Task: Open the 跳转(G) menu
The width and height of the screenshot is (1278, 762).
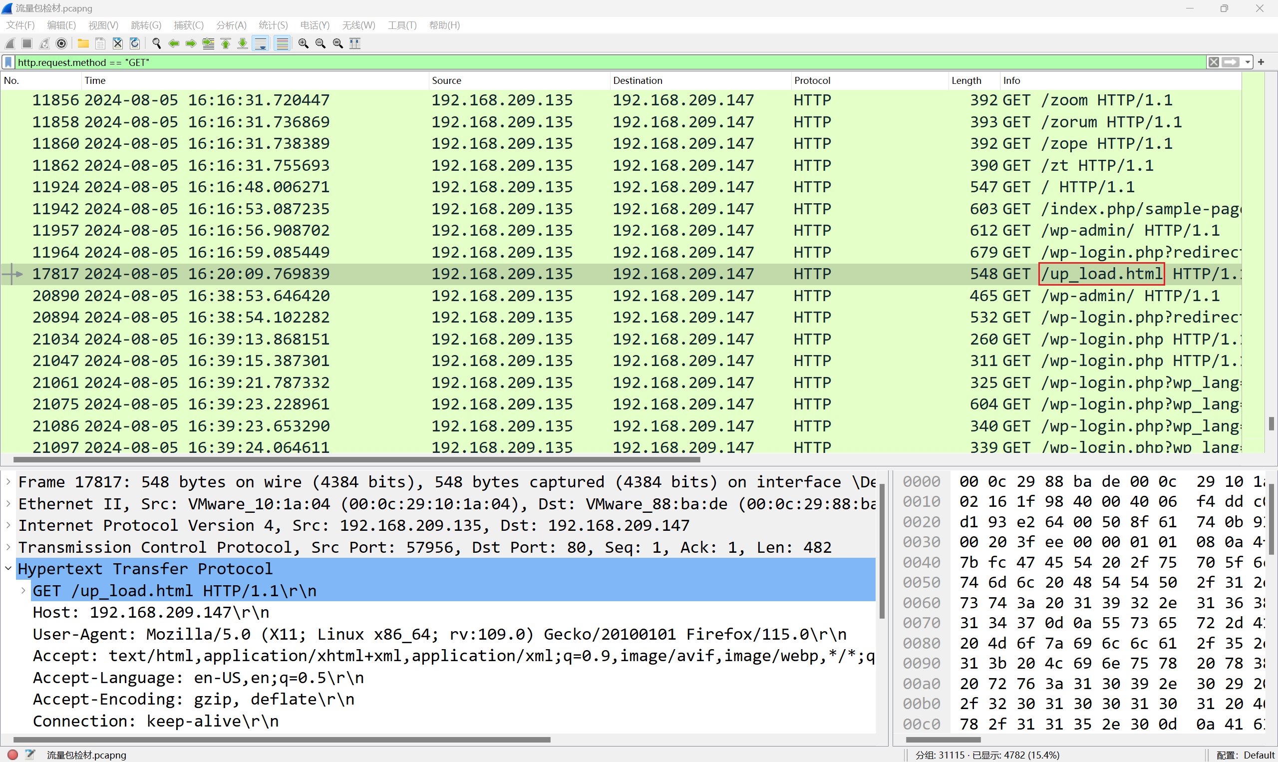Action: (146, 25)
